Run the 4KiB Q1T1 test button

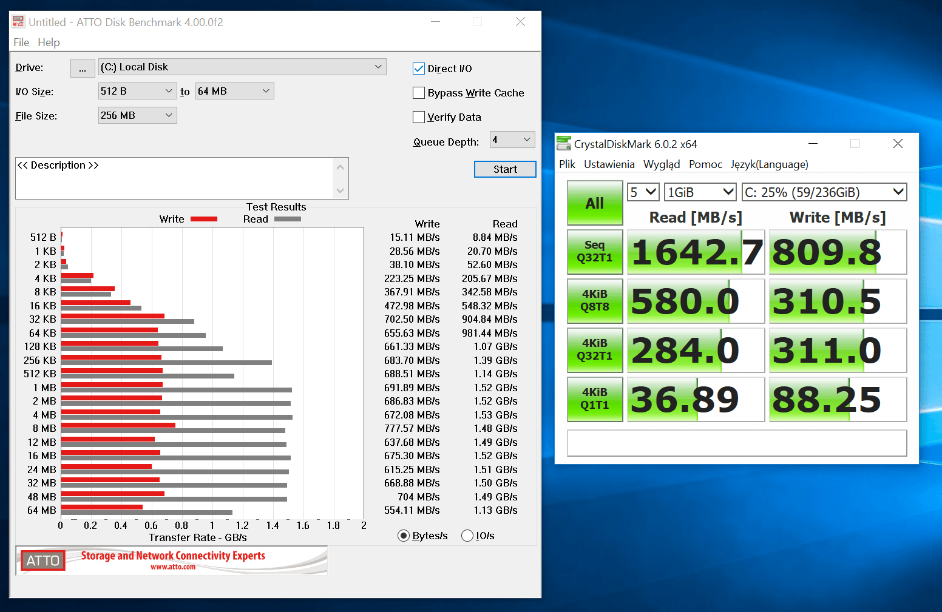tap(595, 399)
